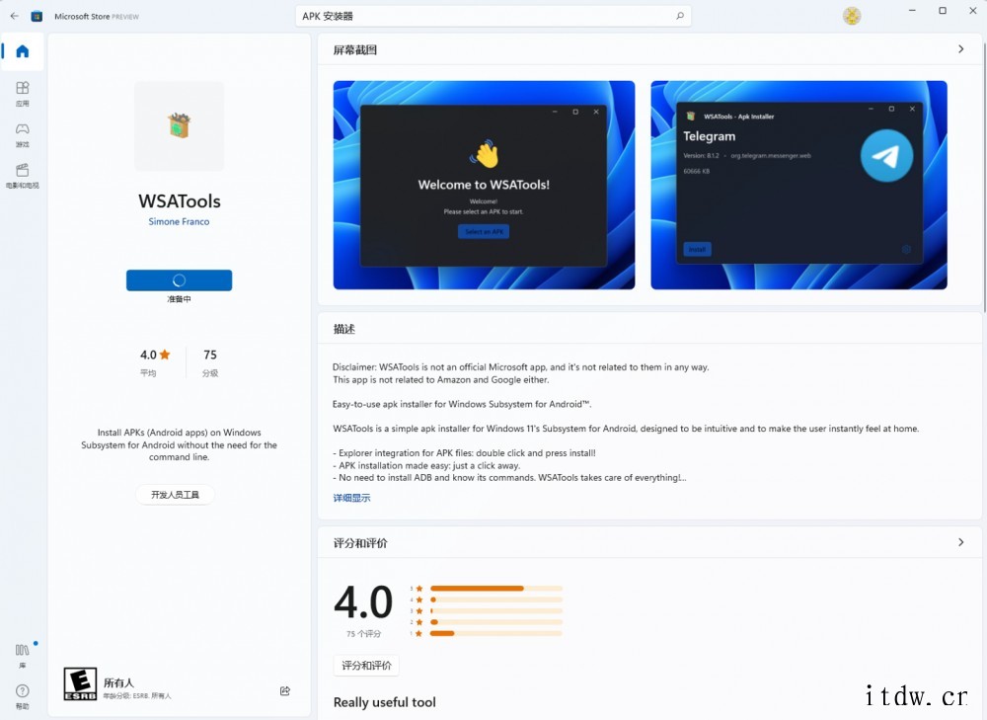The height and width of the screenshot is (720, 987).
Task: Click the WSATools app title
Action: 180,200
